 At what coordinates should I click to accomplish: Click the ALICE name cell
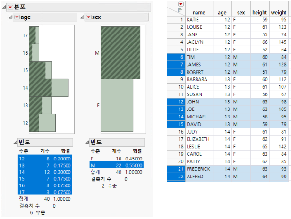pos(199,87)
